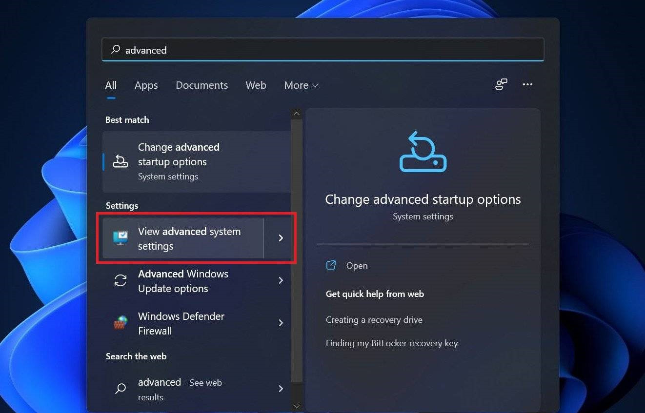Expand the advanced web results chevron
The image size is (645, 413).
(281, 389)
